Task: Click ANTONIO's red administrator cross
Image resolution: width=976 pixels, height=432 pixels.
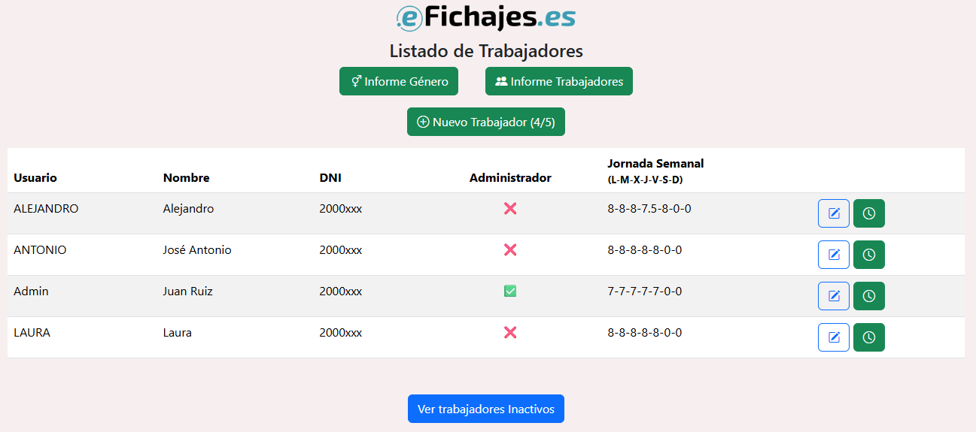Action: 510,250
